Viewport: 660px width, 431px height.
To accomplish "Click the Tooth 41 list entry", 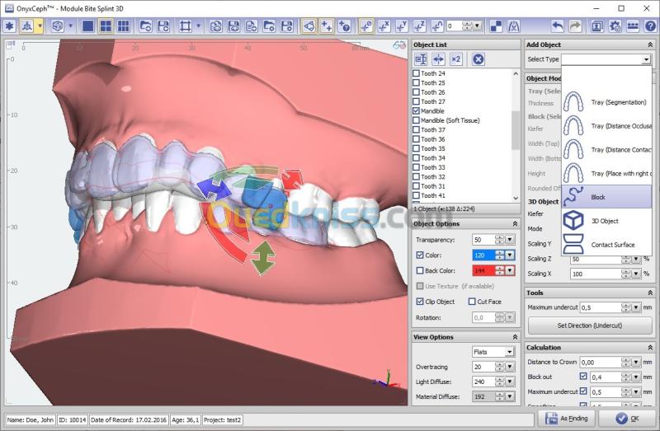I will [x=432, y=195].
